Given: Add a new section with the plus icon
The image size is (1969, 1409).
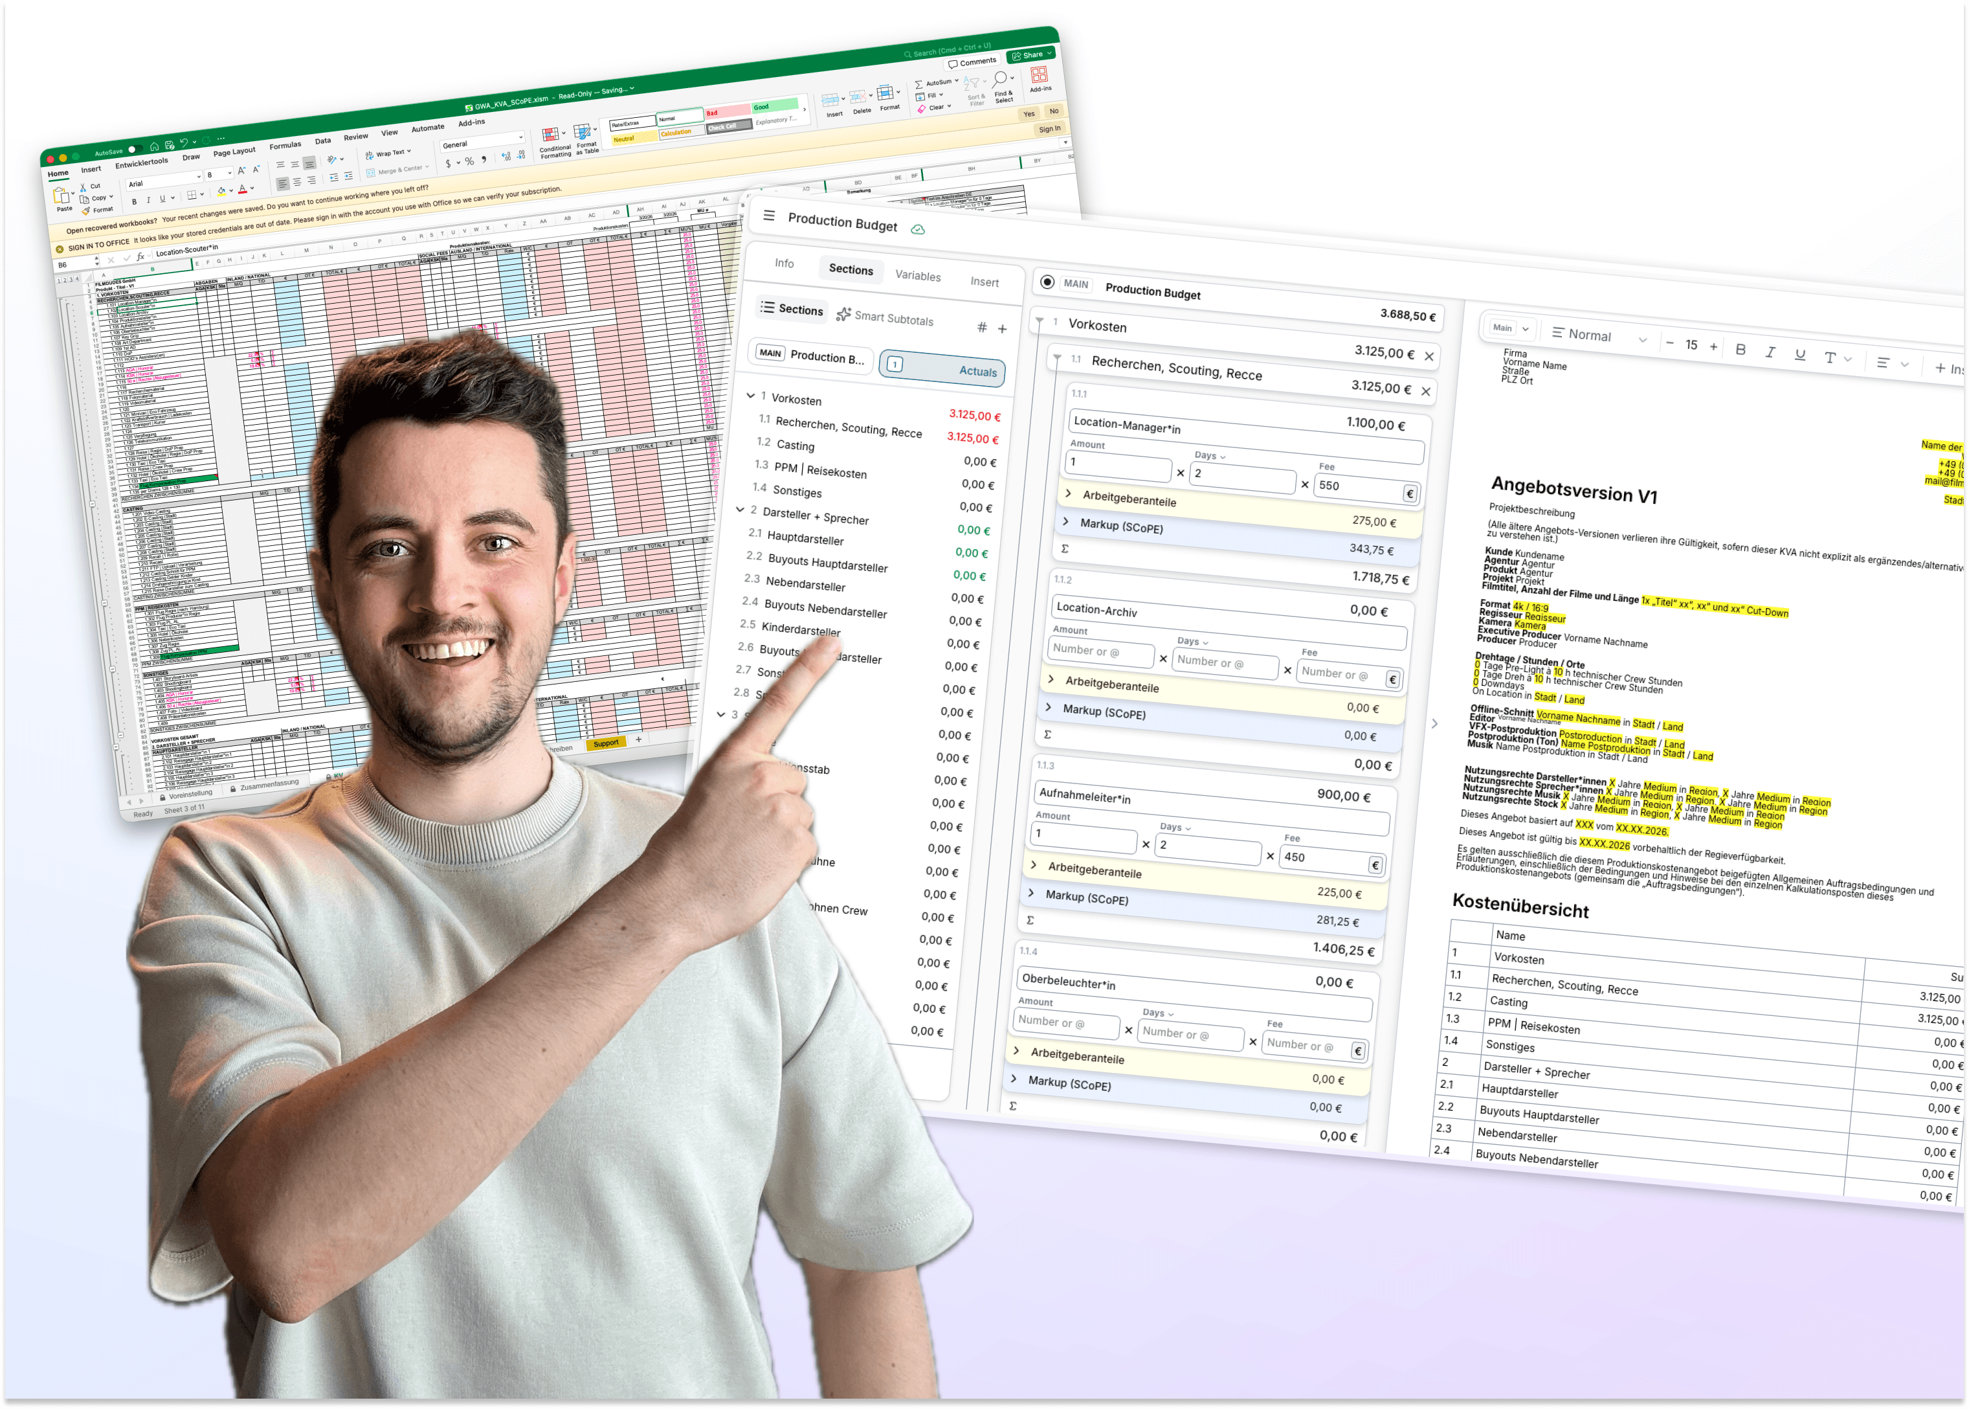Looking at the screenshot, I should pos(1002,329).
